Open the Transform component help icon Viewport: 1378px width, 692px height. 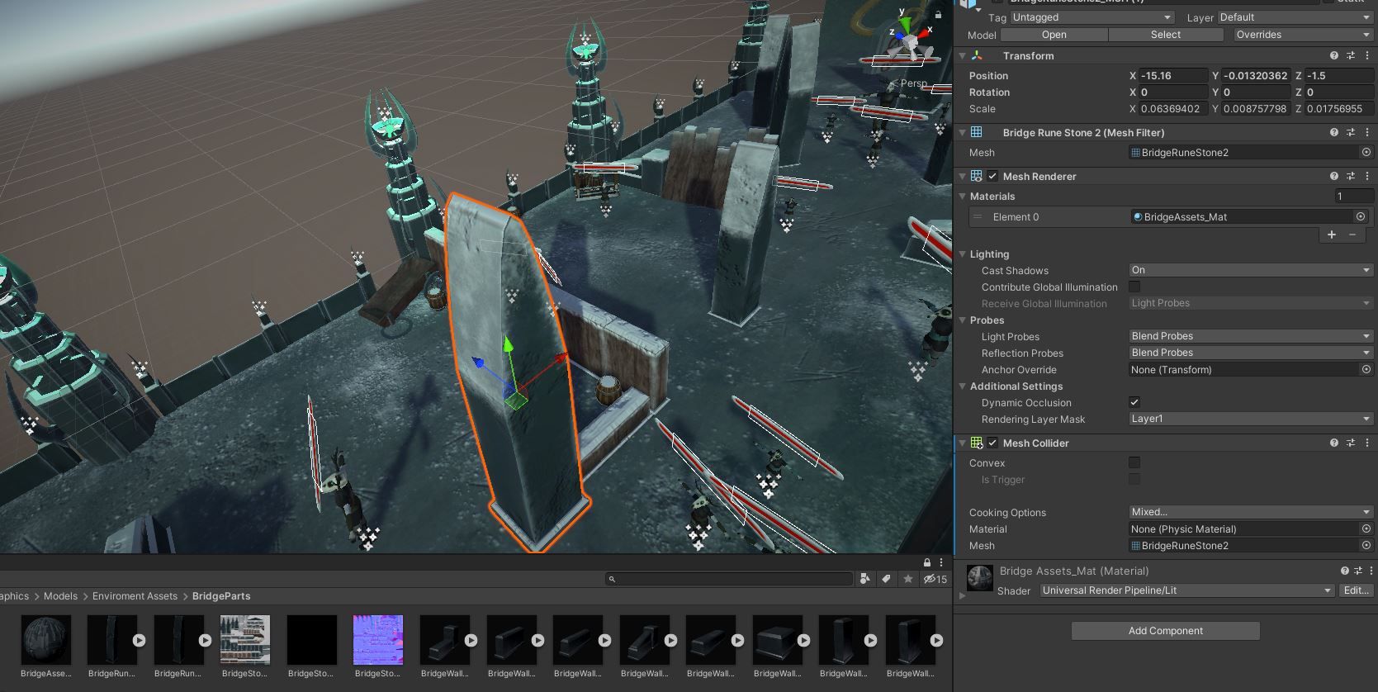point(1333,55)
